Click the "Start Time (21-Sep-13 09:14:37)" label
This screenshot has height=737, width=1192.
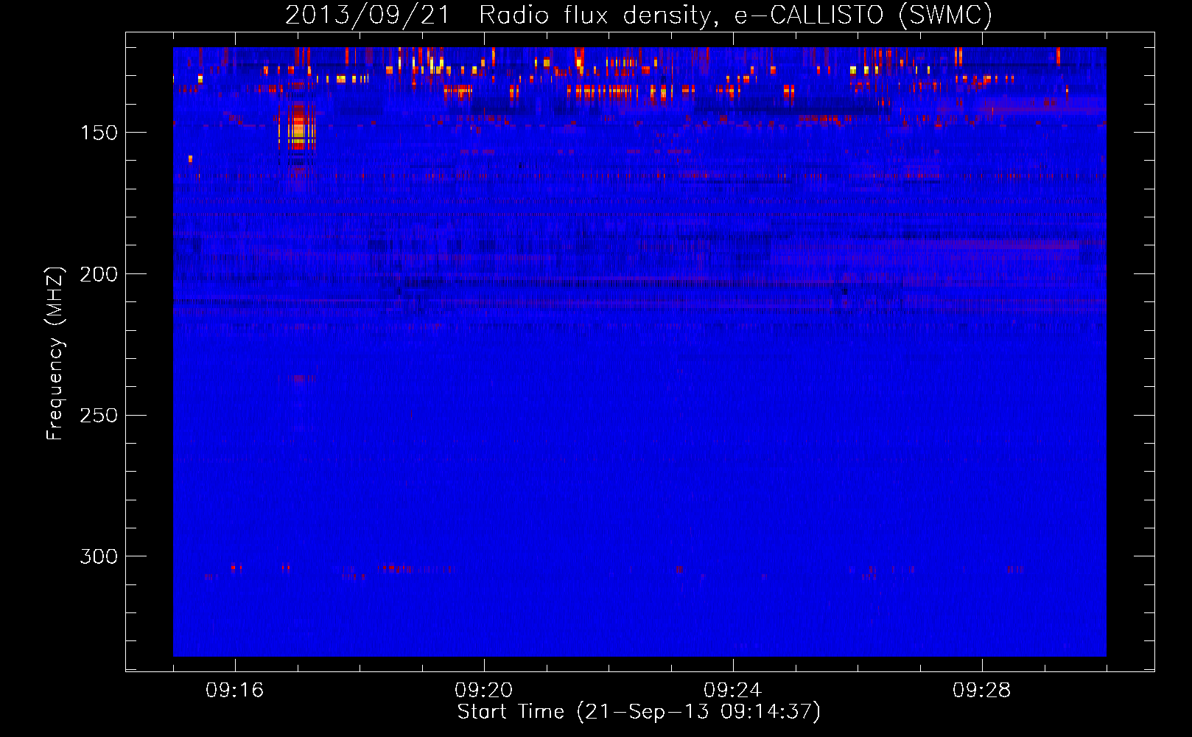(x=639, y=712)
